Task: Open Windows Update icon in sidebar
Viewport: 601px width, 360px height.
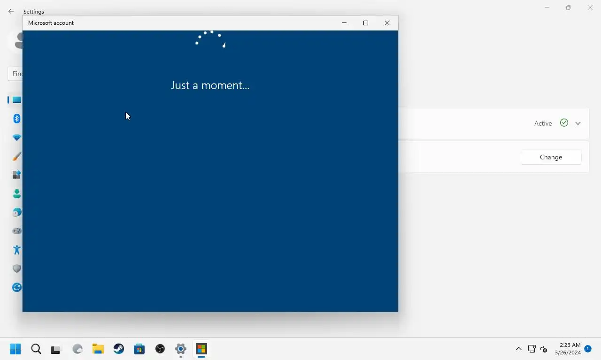Action: [x=17, y=287]
